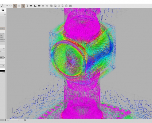
Task: Click the first grid bar chart icon
Action: pyautogui.click(x=51, y=6)
